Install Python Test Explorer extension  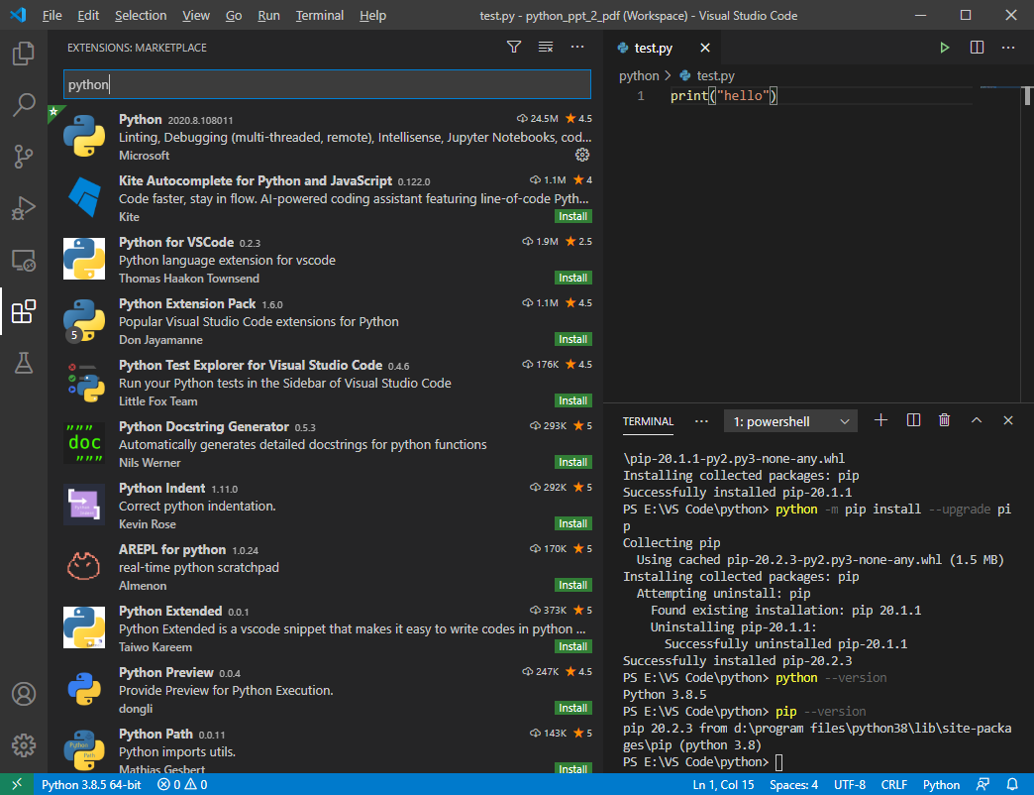click(x=573, y=400)
